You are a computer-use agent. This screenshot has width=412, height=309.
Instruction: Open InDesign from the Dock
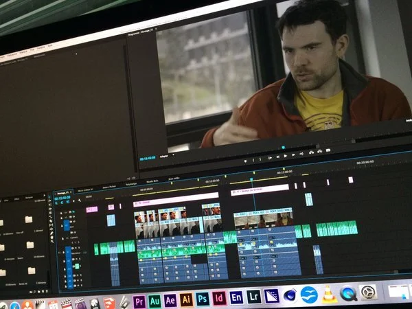(220, 298)
